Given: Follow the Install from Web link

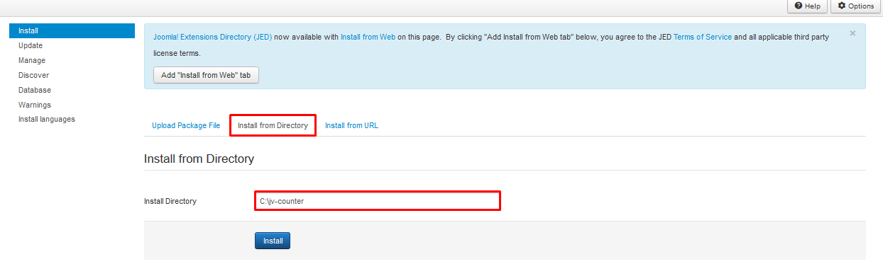Looking at the screenshot, I should pos(368,36).
